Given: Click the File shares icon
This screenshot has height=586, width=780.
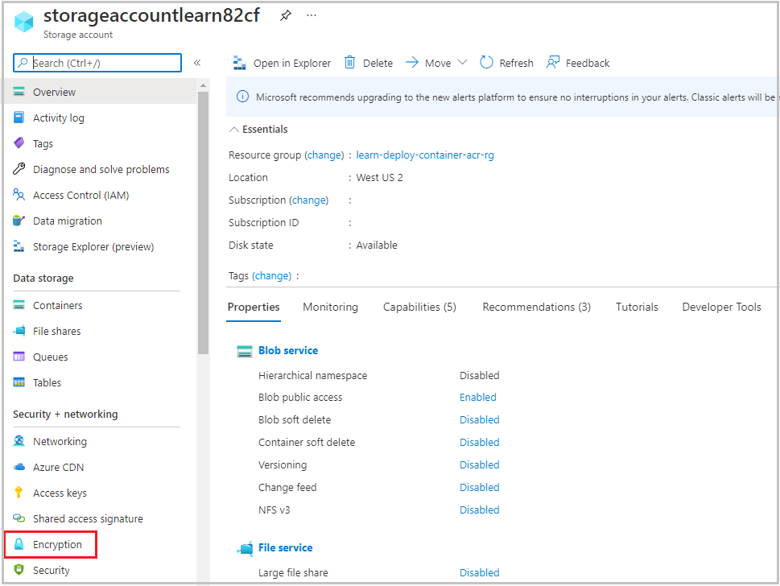Looking at the screenshot, I should point(19,331).
